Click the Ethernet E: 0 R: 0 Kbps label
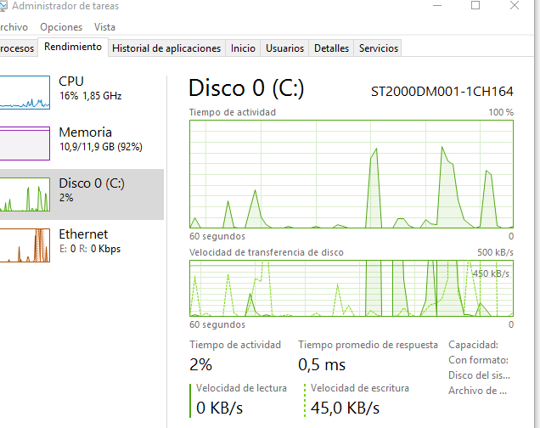 [x=90, y=241]
